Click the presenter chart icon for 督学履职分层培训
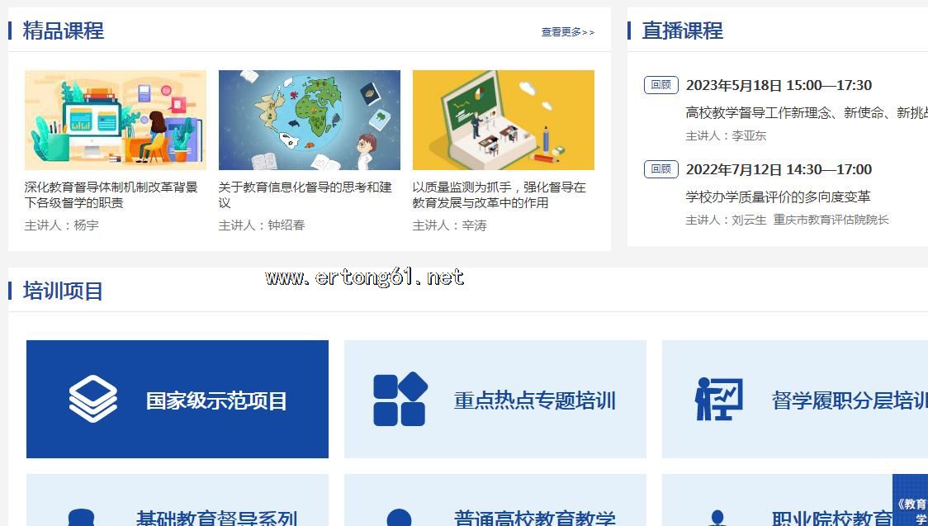This screenshot has width=928, height=526. 718,400
